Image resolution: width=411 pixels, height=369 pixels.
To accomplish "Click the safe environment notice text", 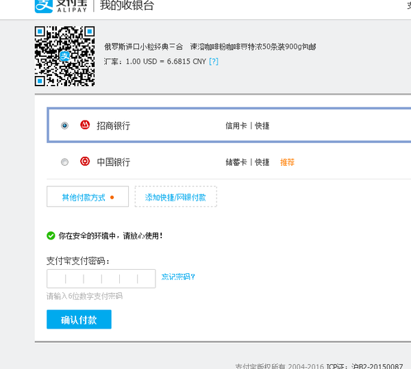I will 110,236.
